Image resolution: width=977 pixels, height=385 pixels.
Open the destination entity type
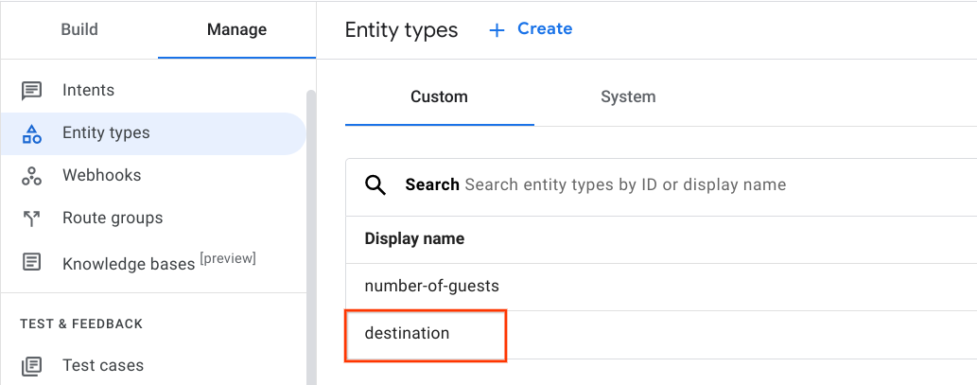[x=408, y=333]
